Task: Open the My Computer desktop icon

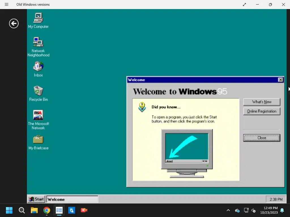Action: click(x=38, y=20)
